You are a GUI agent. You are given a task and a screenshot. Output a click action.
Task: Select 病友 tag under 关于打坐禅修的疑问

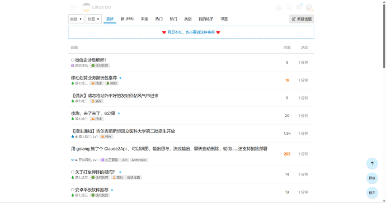[x=117, y=177]
